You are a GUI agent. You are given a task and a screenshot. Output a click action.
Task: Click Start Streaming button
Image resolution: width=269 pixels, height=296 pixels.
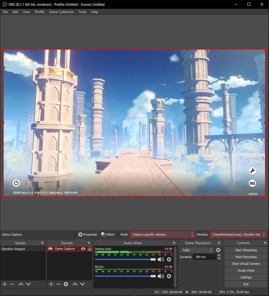tap(246, 250)
